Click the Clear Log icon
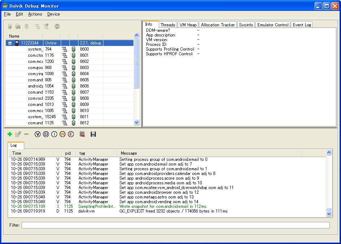 point(82,134)
